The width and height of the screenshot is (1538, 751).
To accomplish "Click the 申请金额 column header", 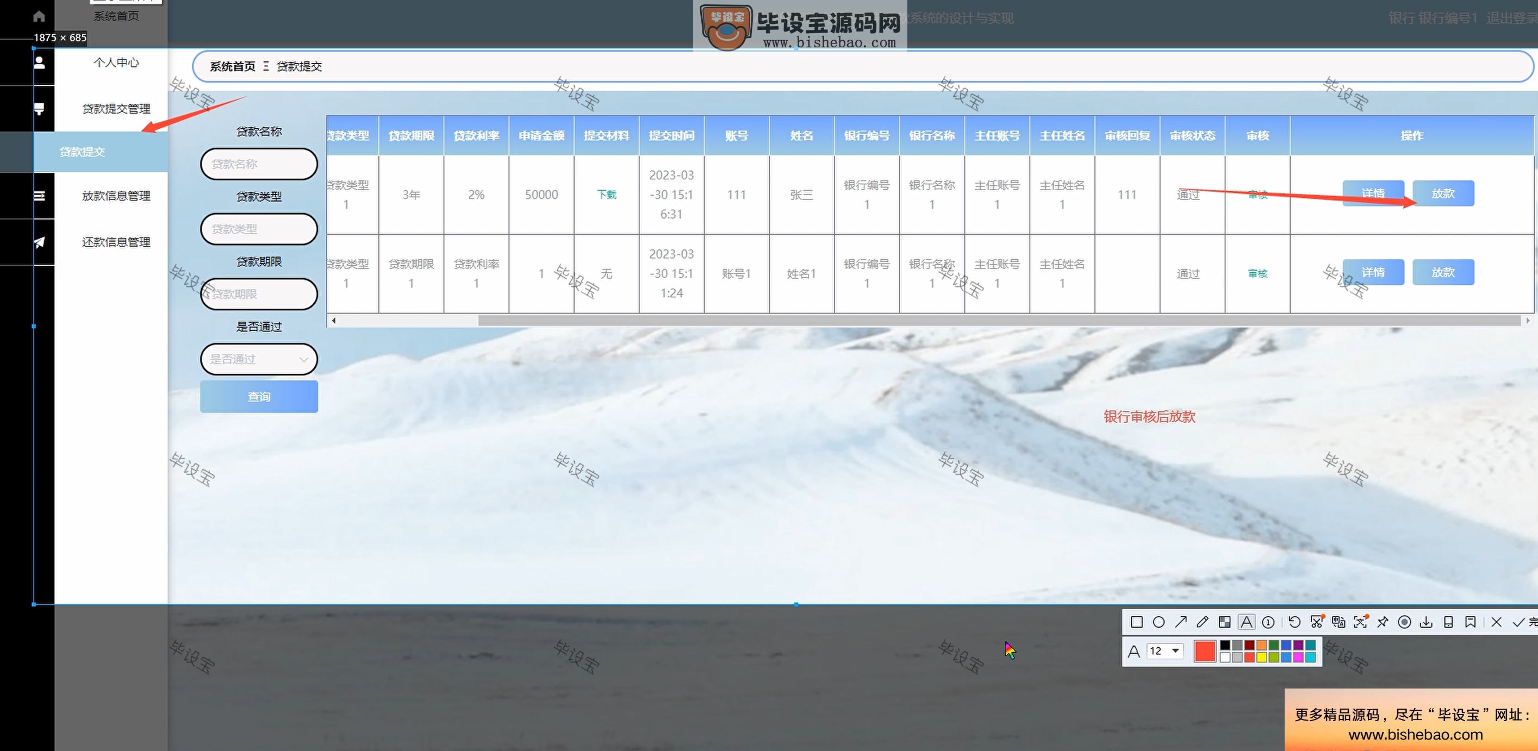I will [x=541, y=135].
